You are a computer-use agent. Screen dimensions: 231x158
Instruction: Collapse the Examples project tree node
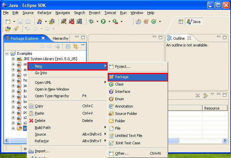[x=7, y=53]
